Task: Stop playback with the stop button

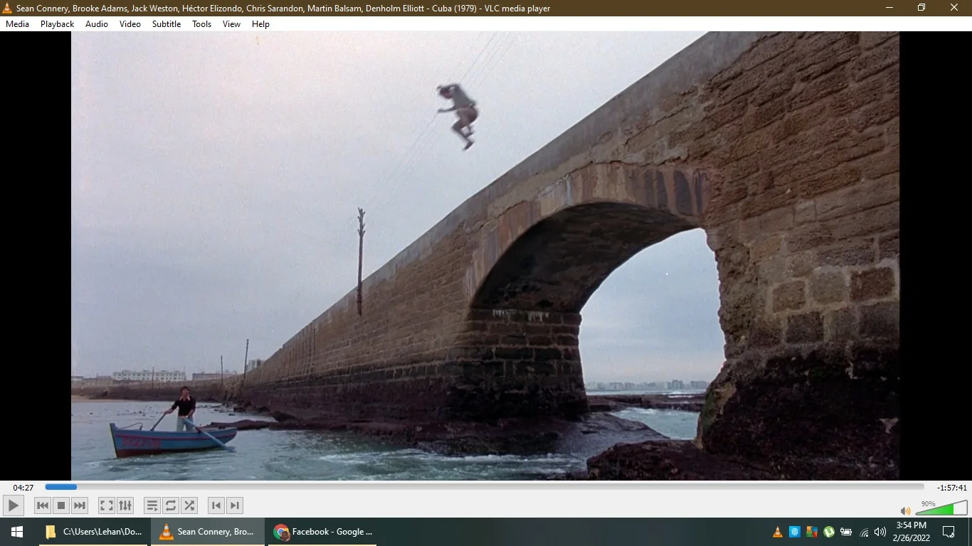Action: (61, 505)
